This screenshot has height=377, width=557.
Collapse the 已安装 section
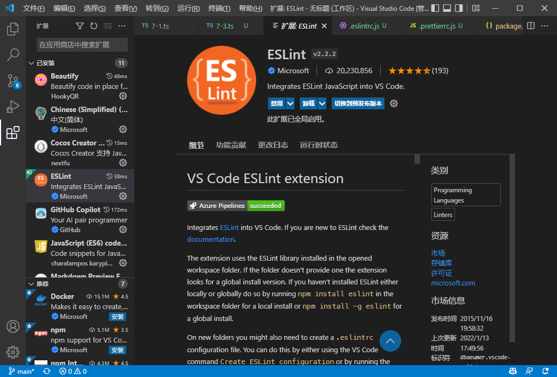click(x=31, y=63)
